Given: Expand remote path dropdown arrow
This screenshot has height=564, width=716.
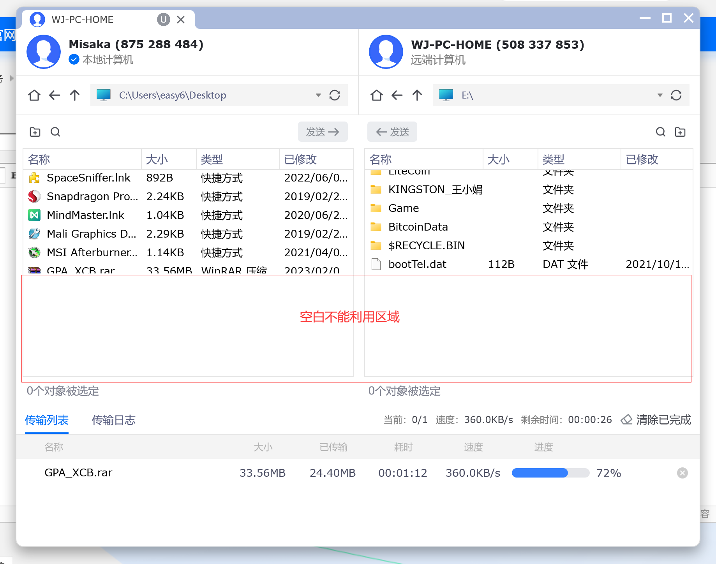Looking at the screenshot, I should 660,95.
